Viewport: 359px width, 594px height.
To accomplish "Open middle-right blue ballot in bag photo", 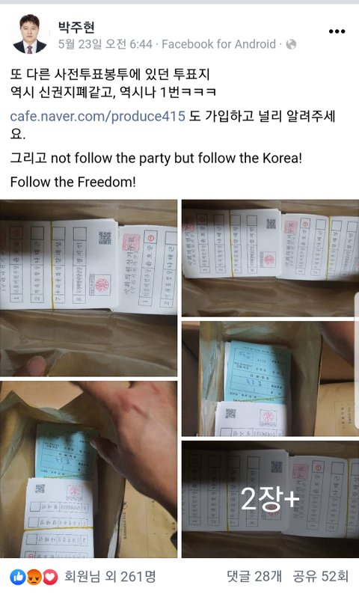I will click(x=271, y=379).
